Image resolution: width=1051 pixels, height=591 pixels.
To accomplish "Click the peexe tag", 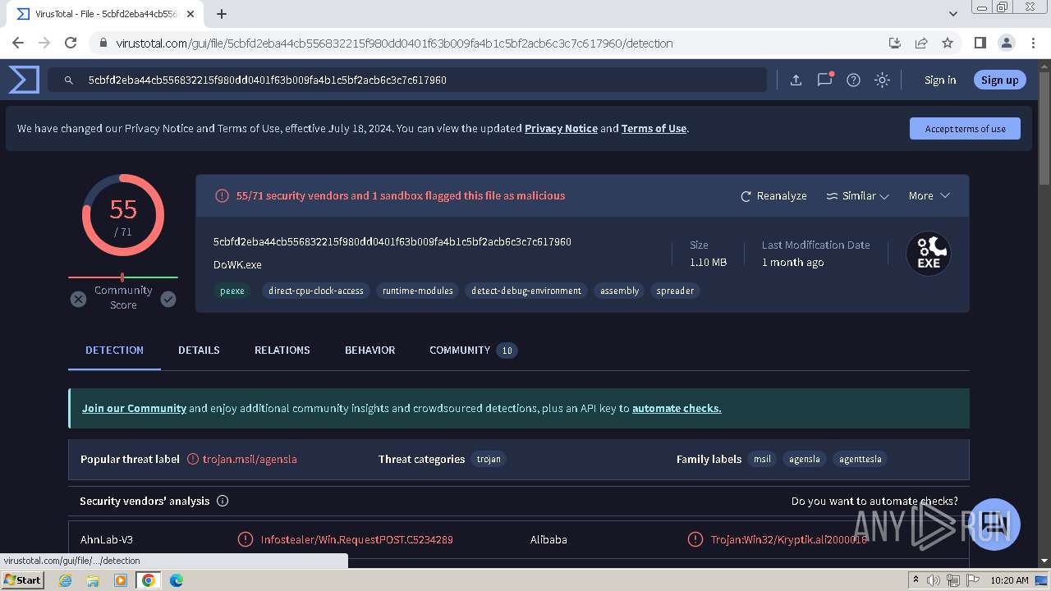I will point(232,291).
